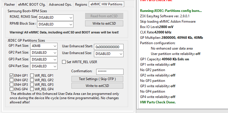Image resolution: width=228 pixels, height=113 pixels.
Task: Open the User Enhanced Size dropdown
Action: click(x=109, y=54)
